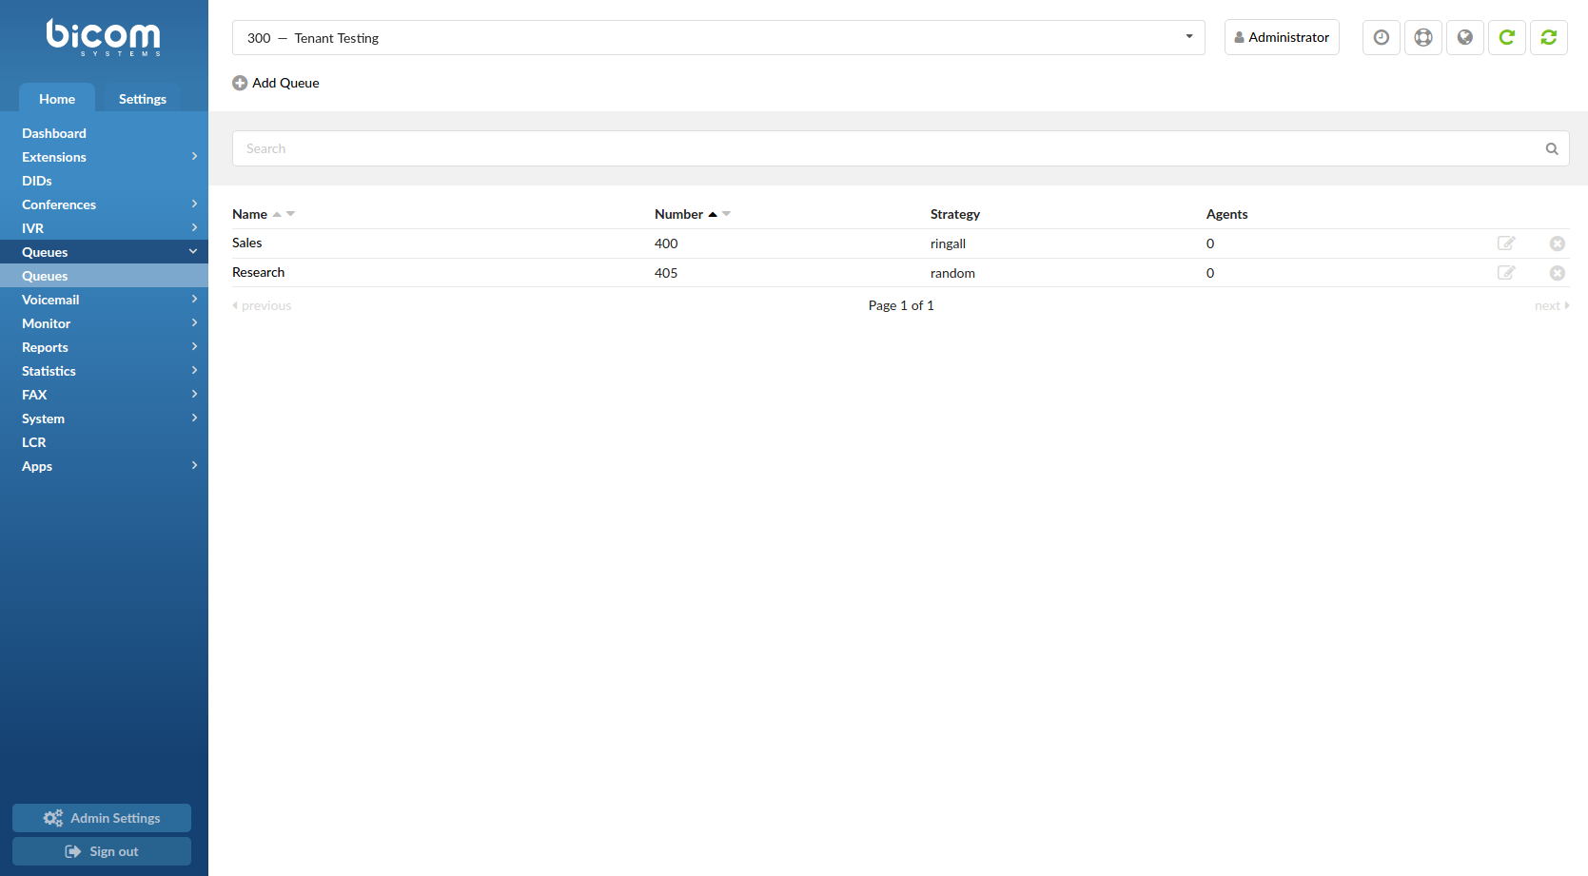This screenshot has height=876, width=1588.
Task: Click queue number 400
Action: click(666, 243)
